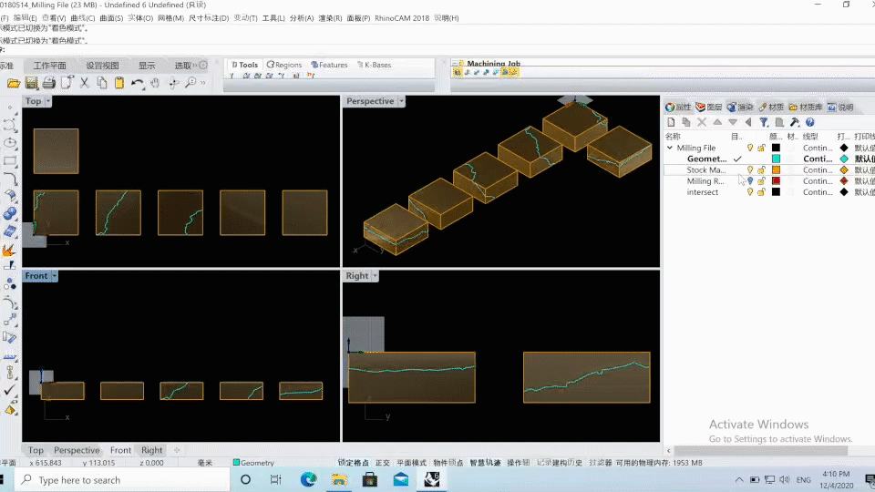This screenshot has width=875, height=492.
Task: Expand hidden toolbar tabs chevron after 选取
Action: tap(195, 66)
